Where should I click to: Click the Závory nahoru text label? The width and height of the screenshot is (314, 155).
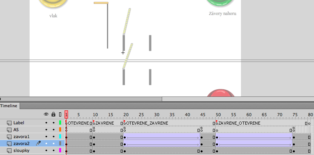pyautogui.click(x=223, y=13)
